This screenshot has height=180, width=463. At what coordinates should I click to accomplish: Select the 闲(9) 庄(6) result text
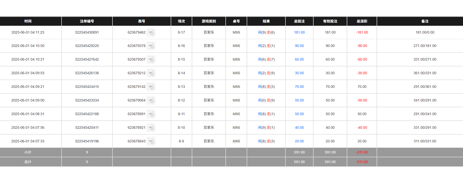[x=266, y=32]
